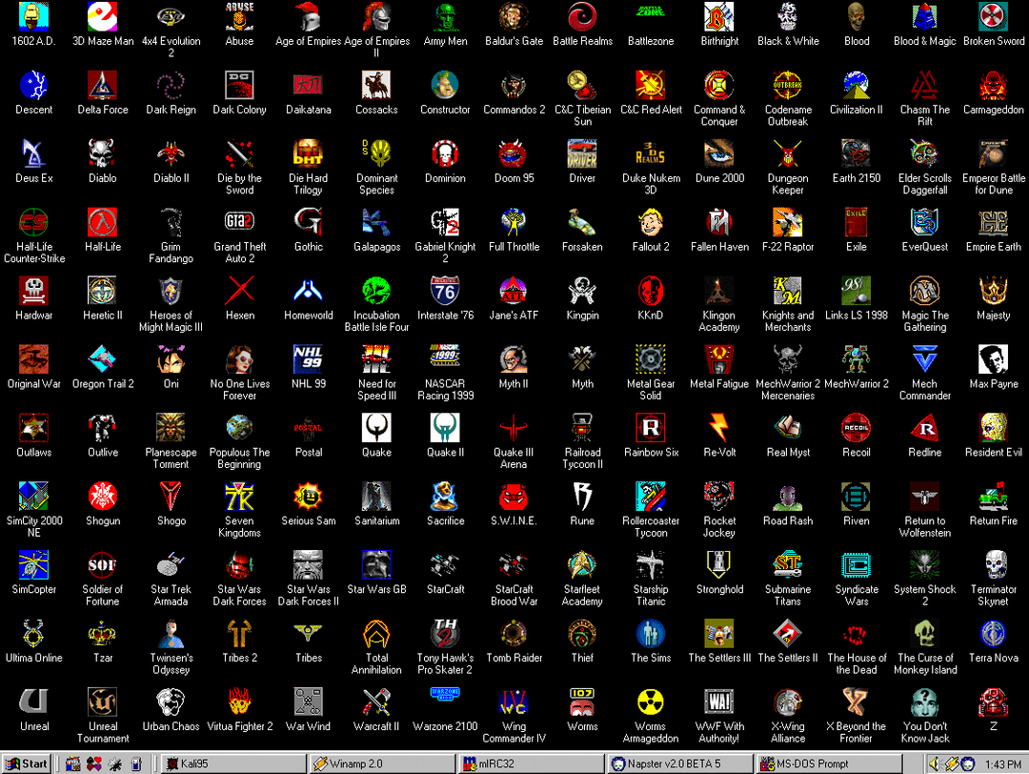Select the Z game icon
The image size is (1029, 774).
pos(993,702)
